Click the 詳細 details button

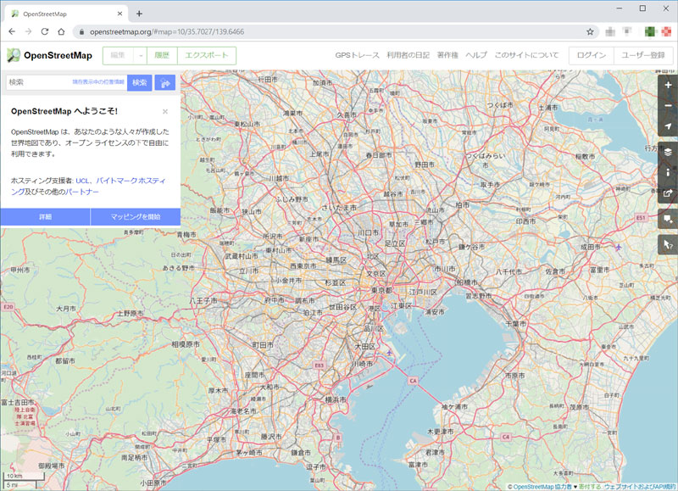(46, 217)
